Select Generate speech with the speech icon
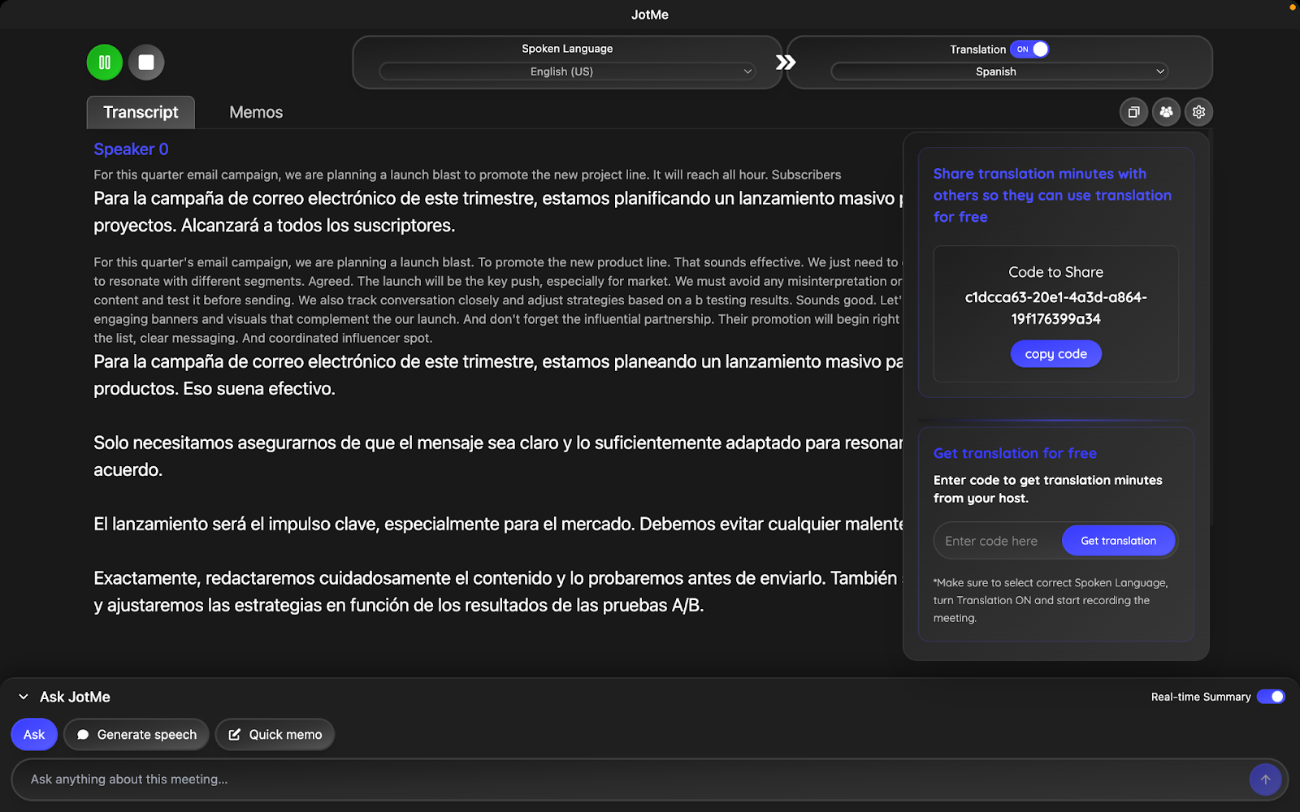This screenshot has height=812, width=1300. coord(136,734)
